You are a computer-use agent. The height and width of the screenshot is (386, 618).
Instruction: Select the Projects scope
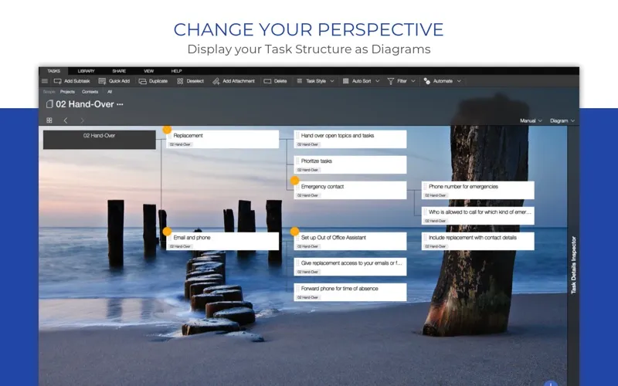(x=67, y=92)
